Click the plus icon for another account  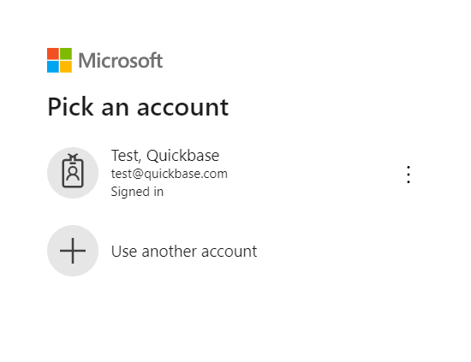tap(73, 251)
